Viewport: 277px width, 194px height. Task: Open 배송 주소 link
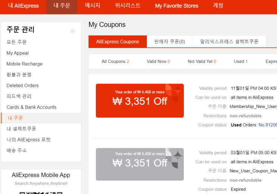[x=17, y=150]
